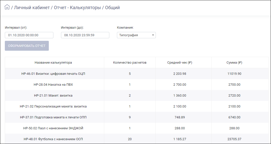
Task: Go to Отчет - Калькуляторы breadcrumb
Action: (x=77, y=8)
